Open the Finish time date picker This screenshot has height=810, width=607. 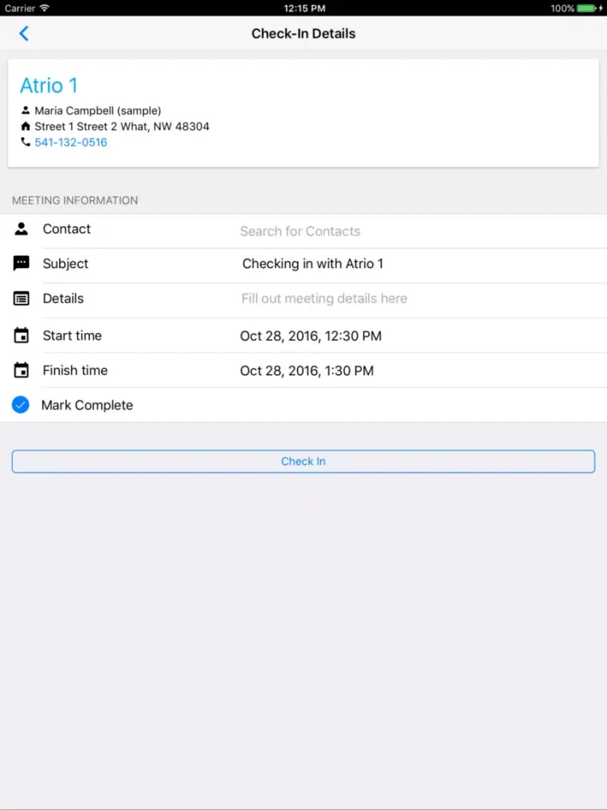307,371
